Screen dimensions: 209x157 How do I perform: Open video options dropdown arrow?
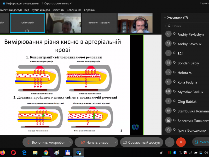[115, 142]
